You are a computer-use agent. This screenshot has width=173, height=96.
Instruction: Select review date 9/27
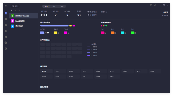(x=141, y=71)
